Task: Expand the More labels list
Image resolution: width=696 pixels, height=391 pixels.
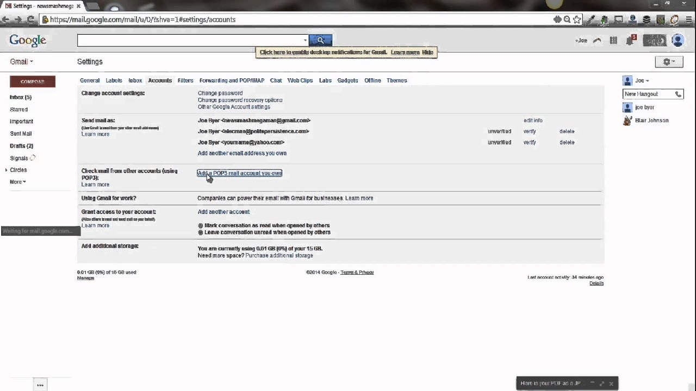Action: pyautogui.click(x=17, y=182)
